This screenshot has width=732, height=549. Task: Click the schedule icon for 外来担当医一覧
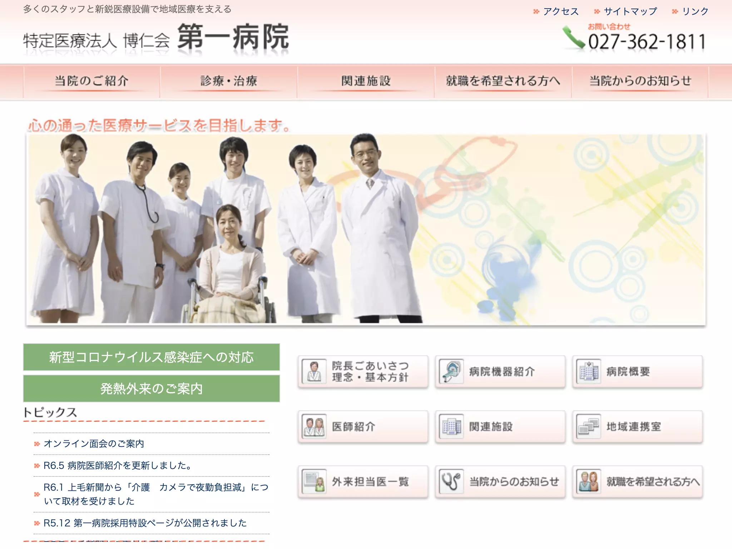point(314,481)
